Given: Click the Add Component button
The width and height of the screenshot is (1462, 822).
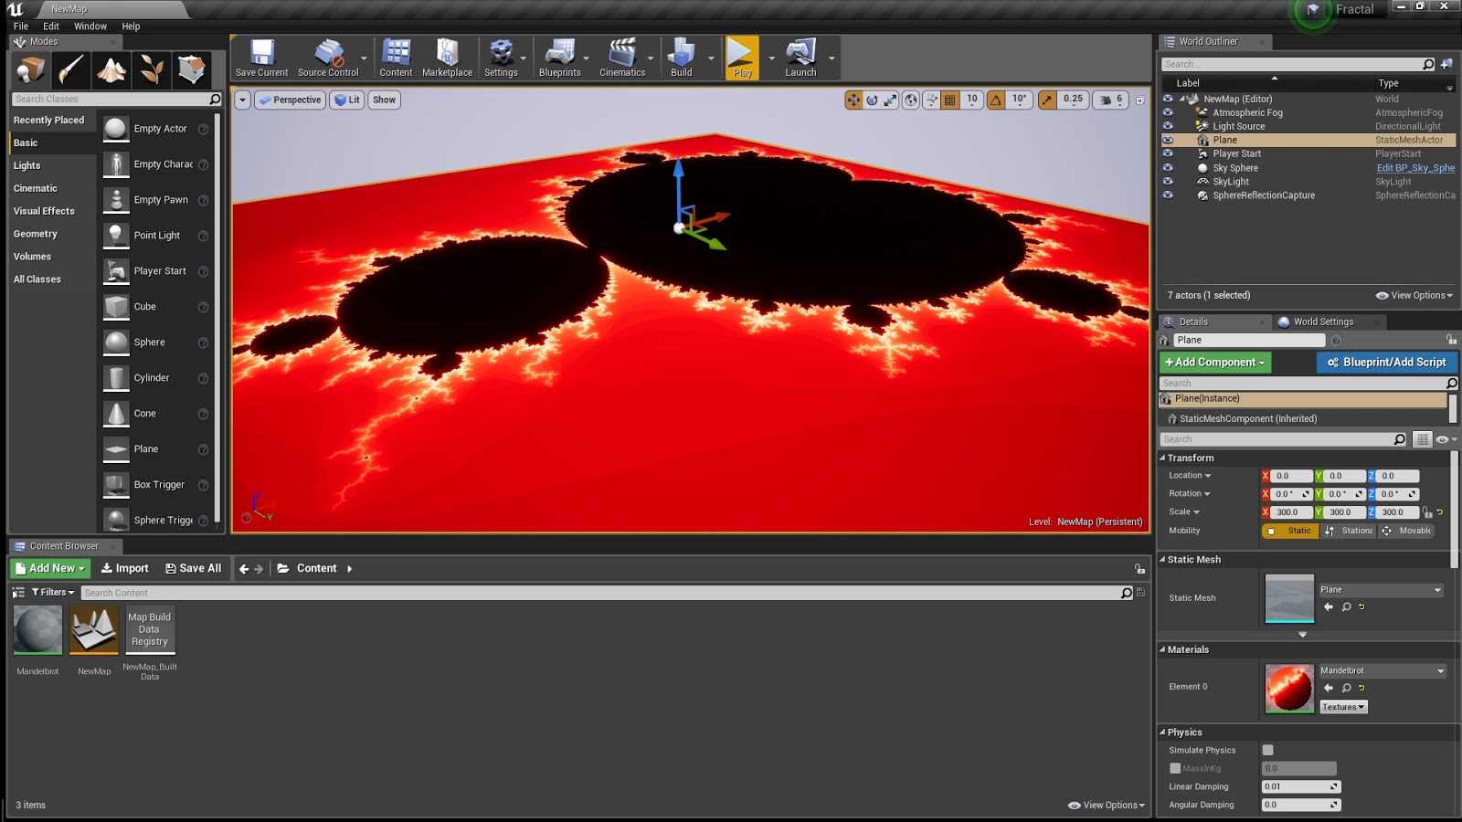Looking at the screenshot, I should 1214,363.
